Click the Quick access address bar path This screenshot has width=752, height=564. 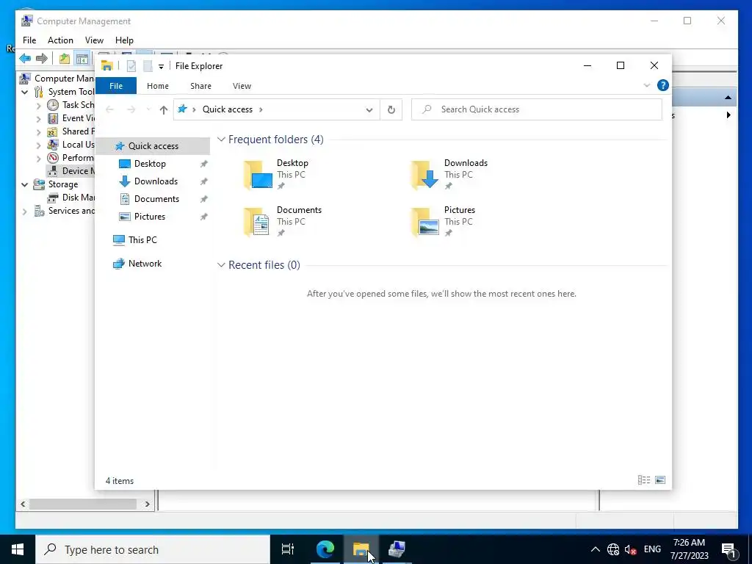228,109
